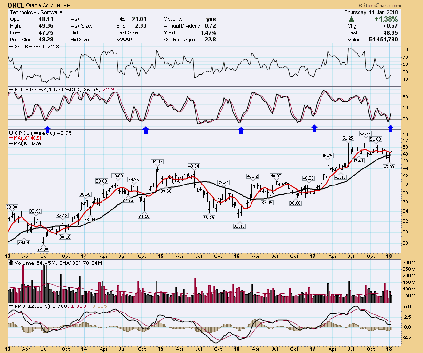Click the Ask Size: label
Viewport: 423px width, 353px height.
(81, 26)
